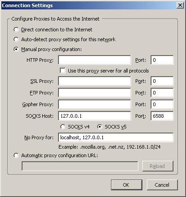Select SOCKS v4 radio button
Image resolution: width=186 pixels, height=197 pixels.
pyautogui.click(x=63, y=127)
